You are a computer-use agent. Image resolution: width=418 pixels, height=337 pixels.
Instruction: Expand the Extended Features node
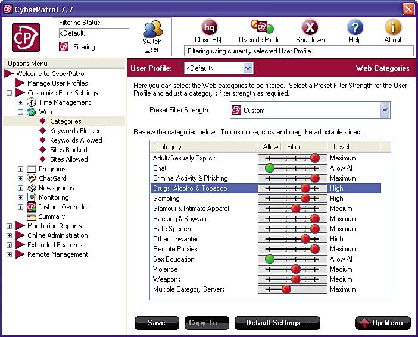click(9, 245)
